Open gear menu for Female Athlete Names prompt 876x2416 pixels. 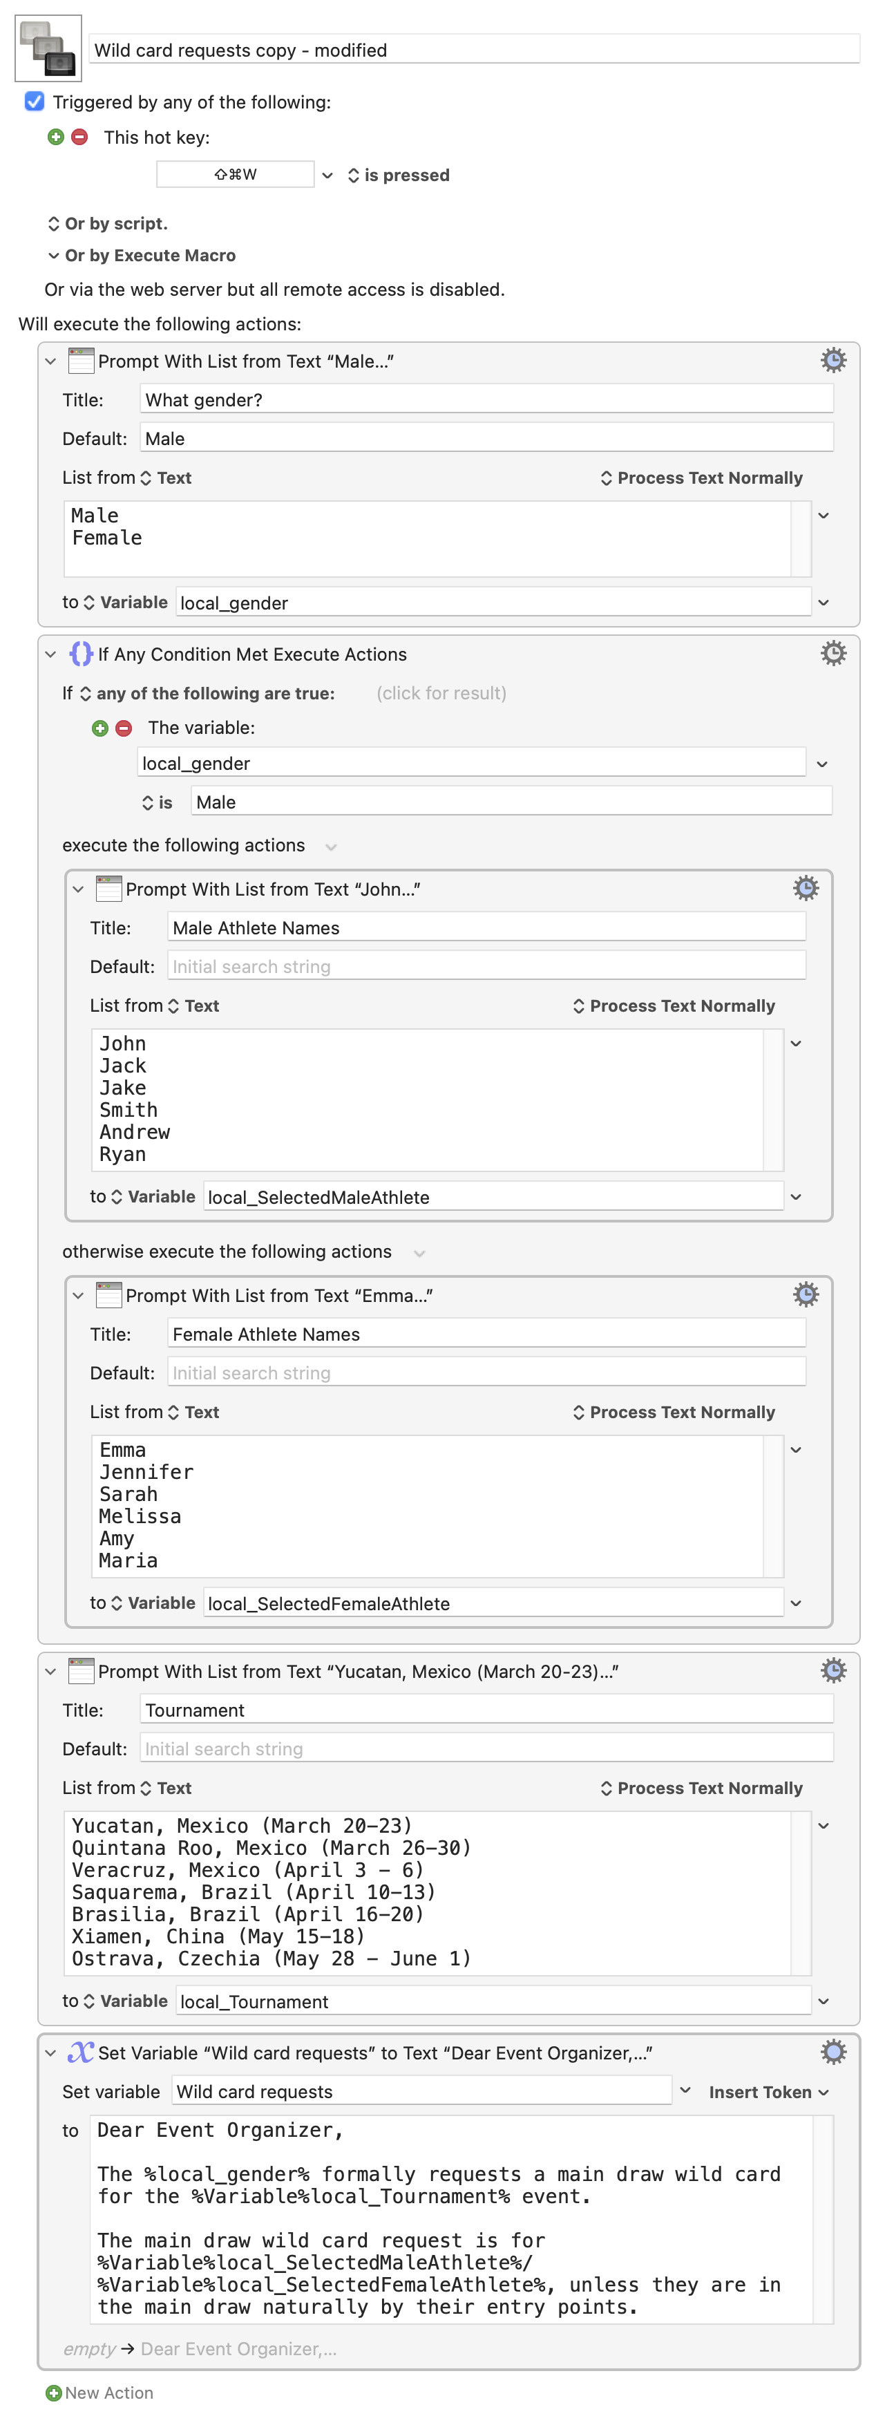(x=806, y=1294)
